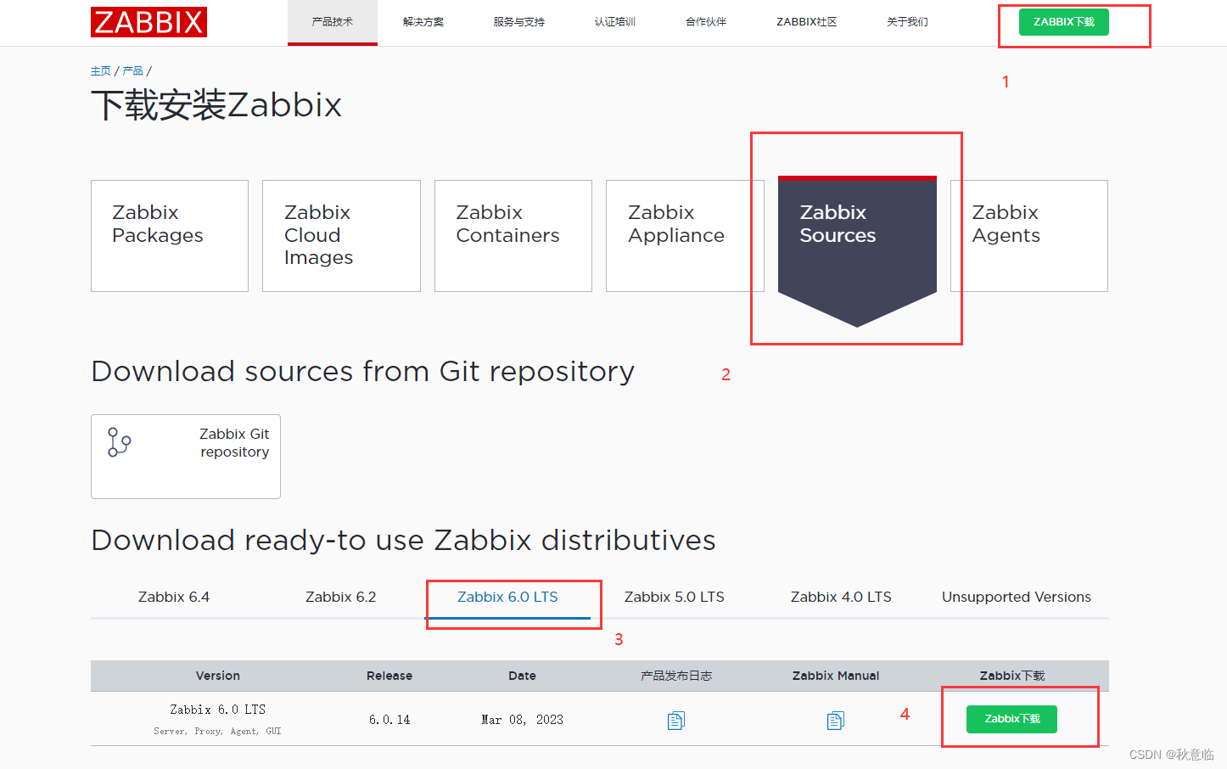Screen dimensions: 1227x769
Task: Select the Zabbix Packages tile
Action: [169, 235]
